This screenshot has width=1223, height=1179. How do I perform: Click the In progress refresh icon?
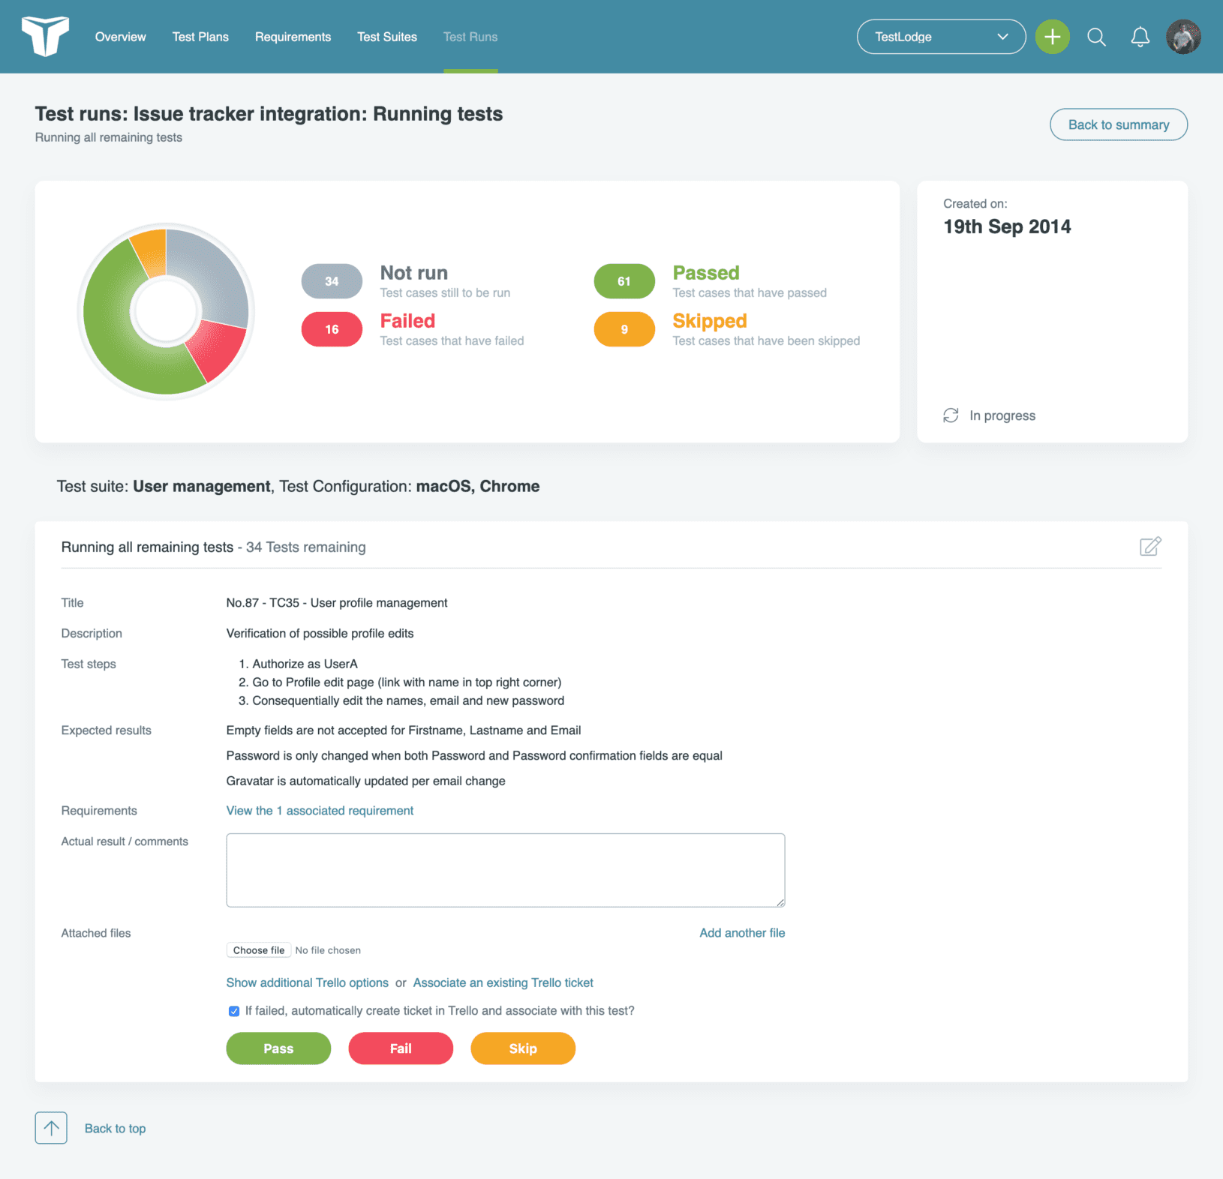[951, 415]
